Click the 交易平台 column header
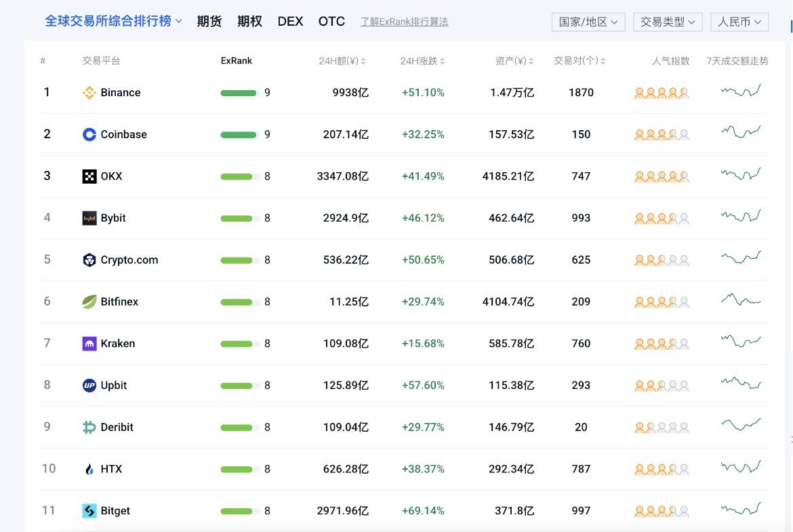 click(x=101, y=61)
